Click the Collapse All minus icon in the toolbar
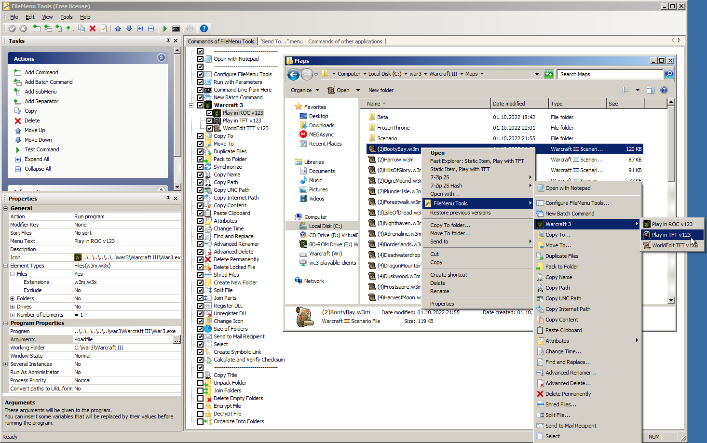707x443 pixels. 151,28
